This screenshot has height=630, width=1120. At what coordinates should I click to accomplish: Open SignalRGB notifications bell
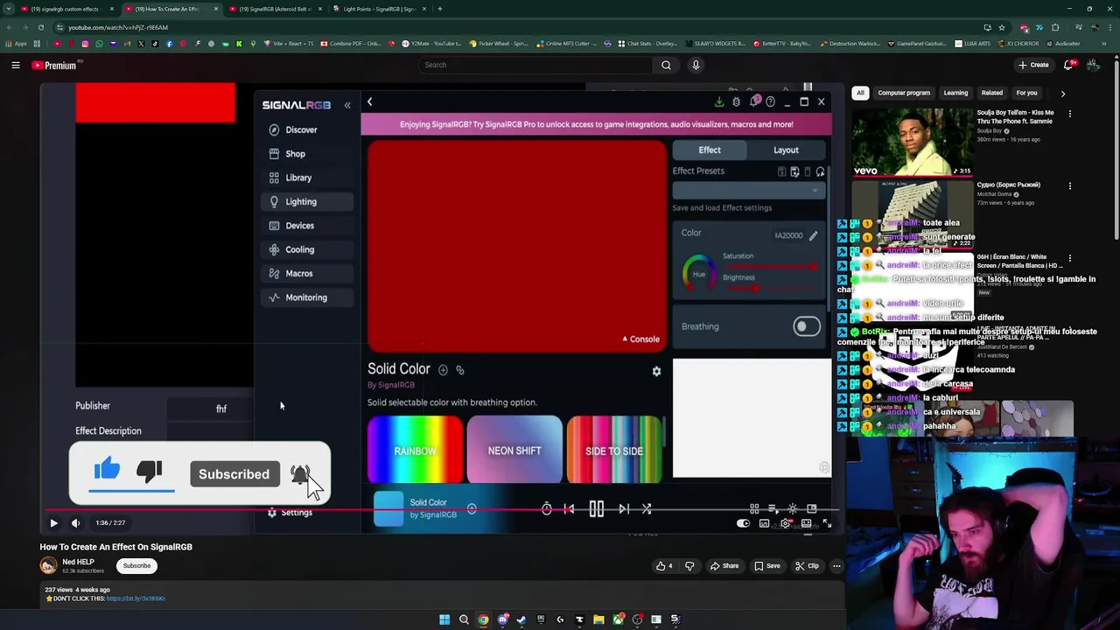coord(753,102)
